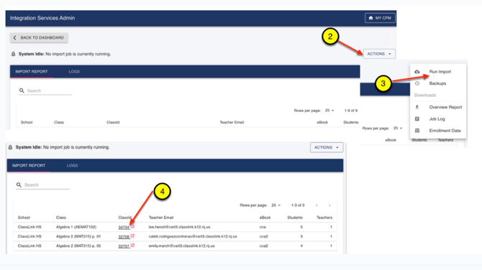Sort by Class column in lower table
This screenshot has width=482, height=270.
point(61,218)
